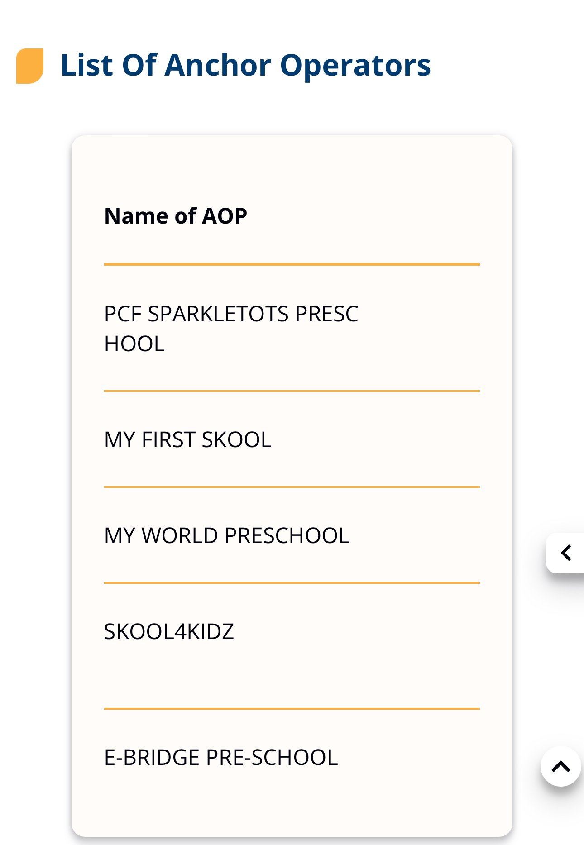Click the orange divider under Name of AOP
The width and height of the screenshot is (584, 845).
[292, 264]
